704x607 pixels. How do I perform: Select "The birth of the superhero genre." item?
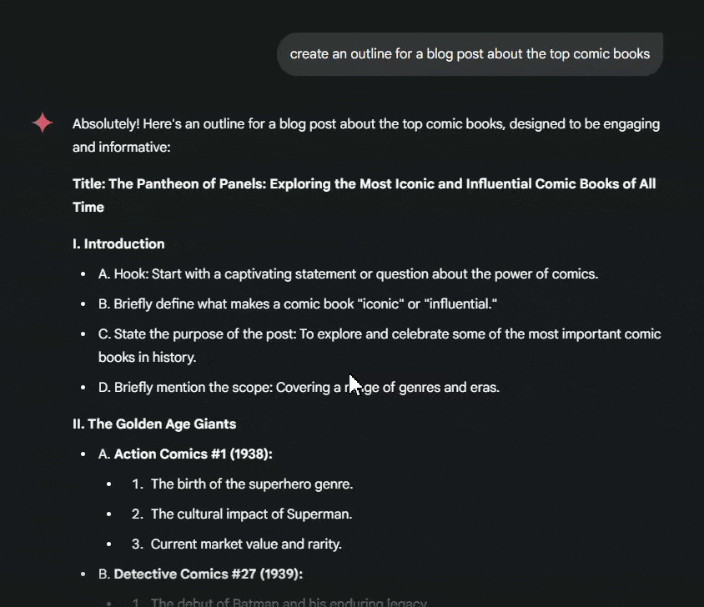click(252, 484)
